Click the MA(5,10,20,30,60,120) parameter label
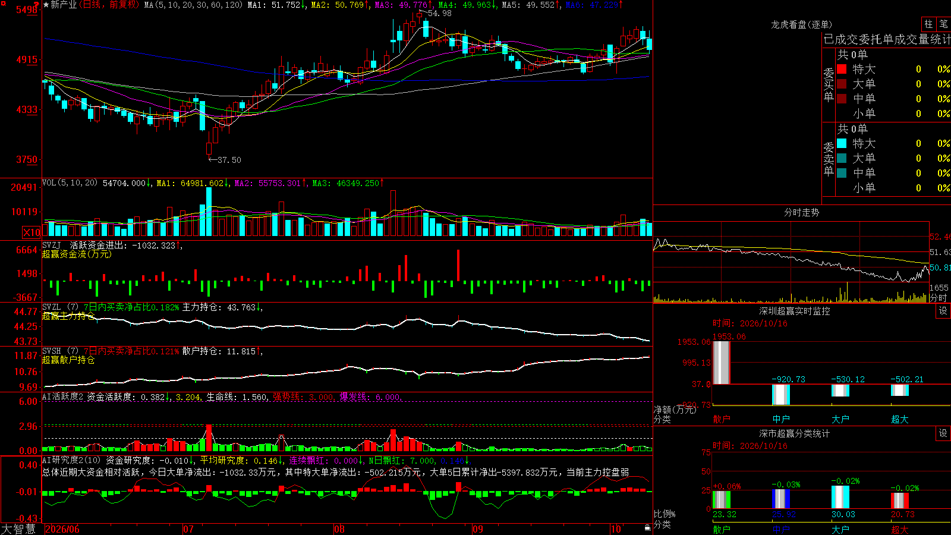 coord(193,5)
